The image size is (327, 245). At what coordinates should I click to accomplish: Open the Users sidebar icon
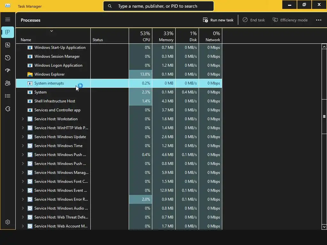[8, 83]
